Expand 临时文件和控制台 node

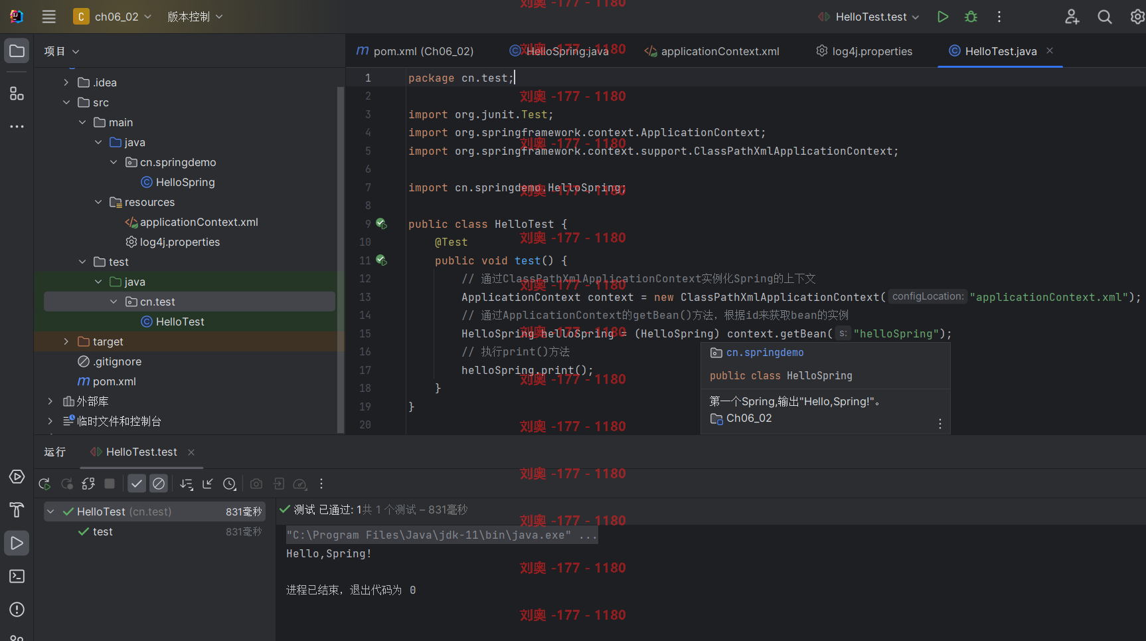click(x=50, y=421)
